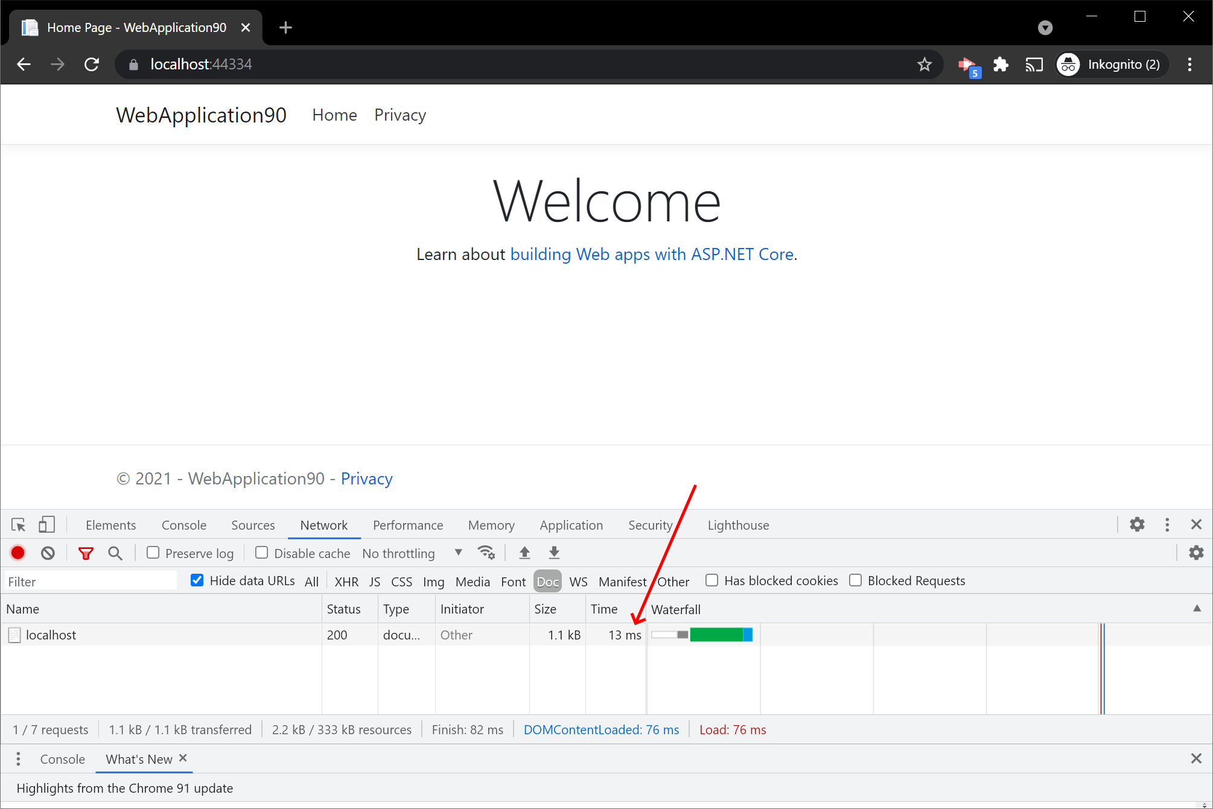
Task: Search within network requests
Action: (x=115, y=553)
